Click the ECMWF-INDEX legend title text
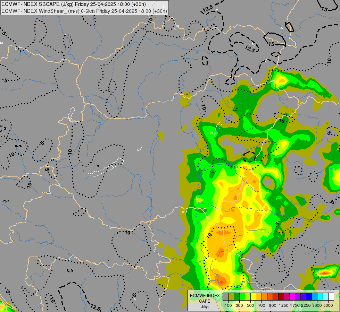This screenshot has height=312, width=340. pyautogui.click(x=205, y=296)
